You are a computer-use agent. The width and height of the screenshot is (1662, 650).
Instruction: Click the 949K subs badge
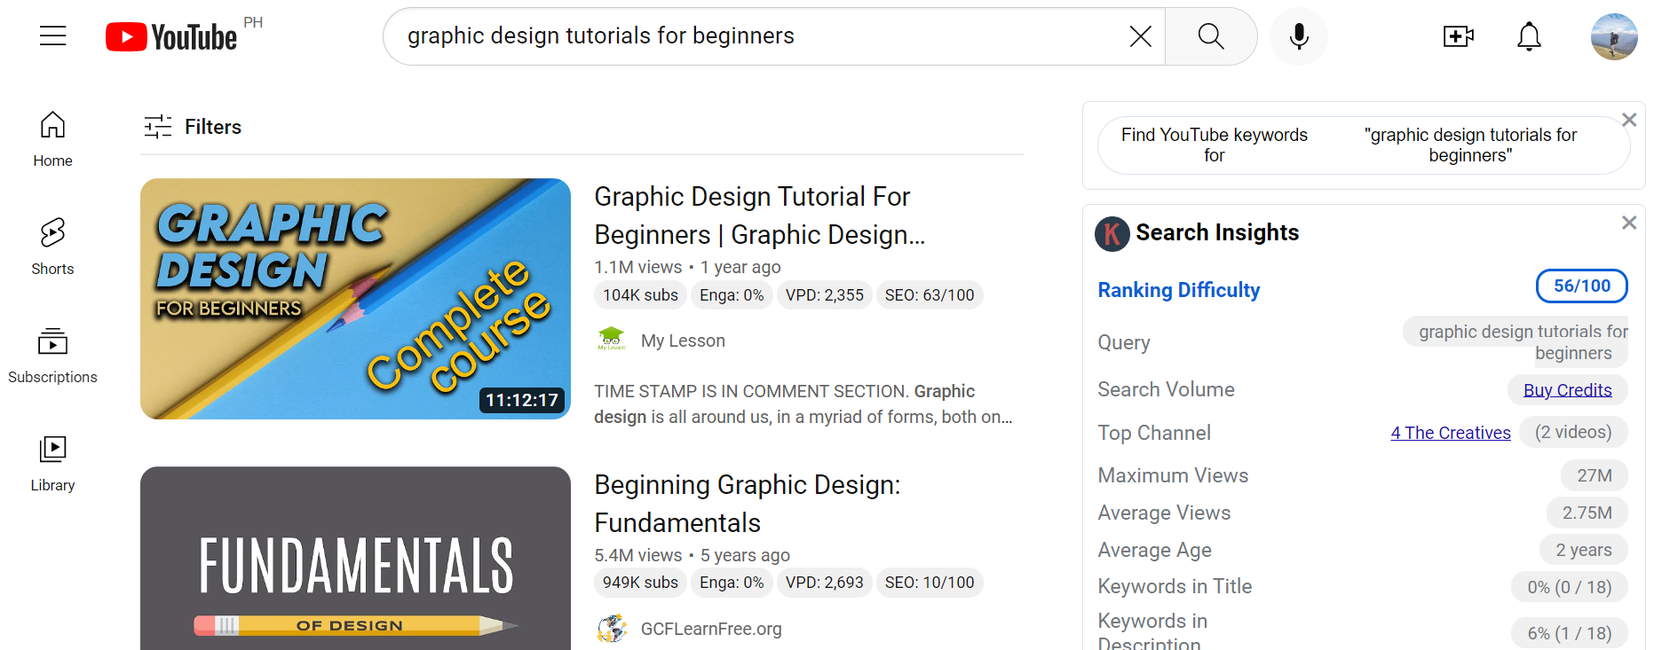click(x=640, y=583)
